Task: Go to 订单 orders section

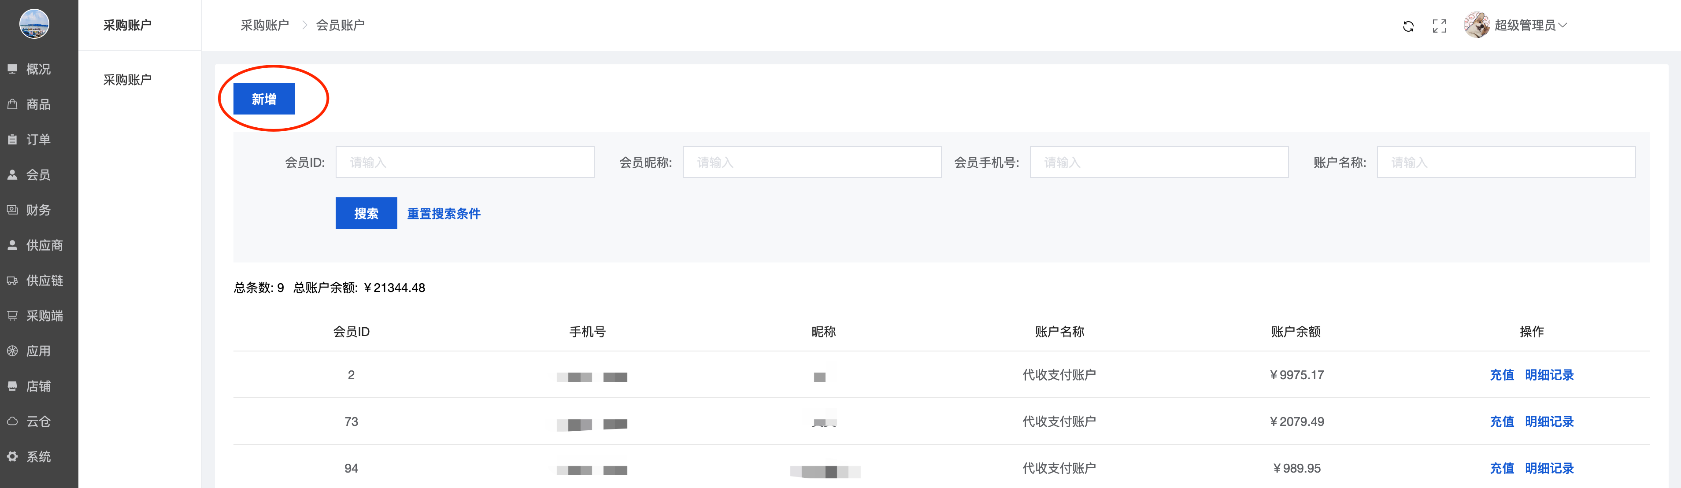Action: click(x=38, y=140)
